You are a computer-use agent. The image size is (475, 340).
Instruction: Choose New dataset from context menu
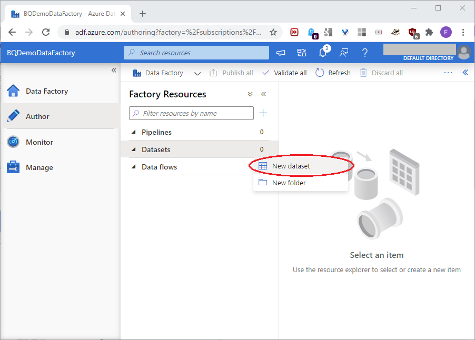click(291, 166)
